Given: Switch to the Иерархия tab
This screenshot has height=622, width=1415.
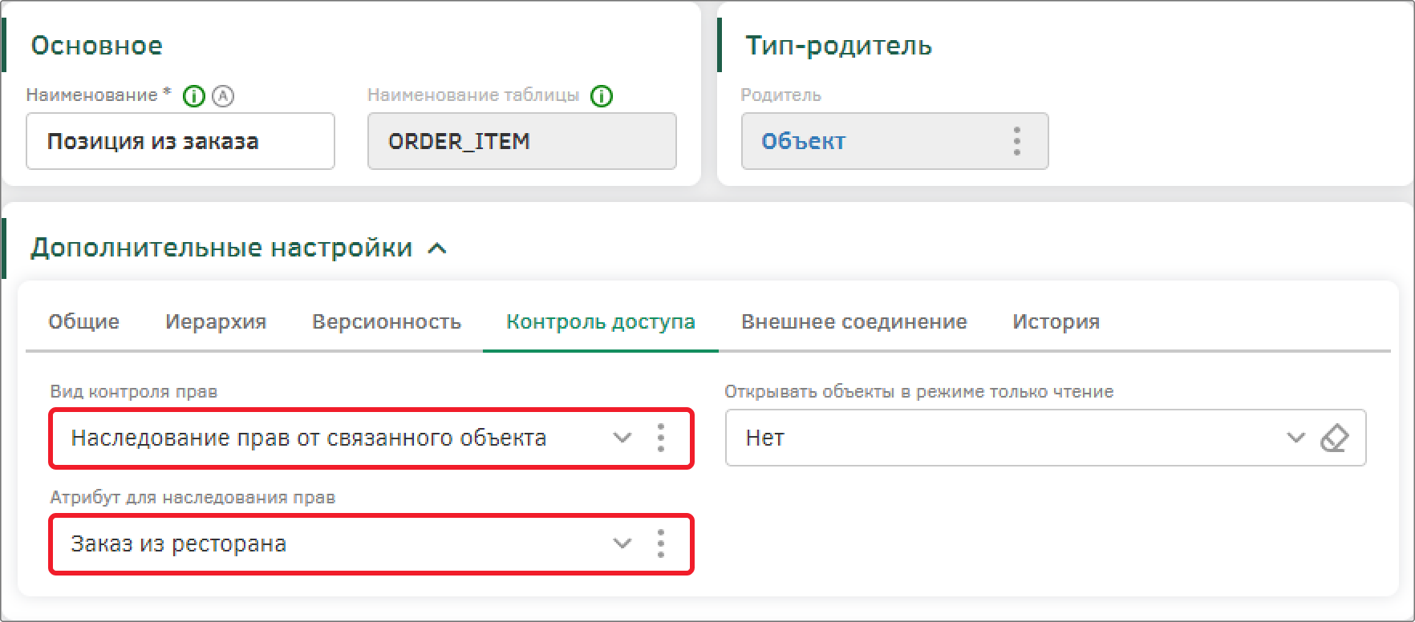Looking at the screenshot, I should click(216, 322).
